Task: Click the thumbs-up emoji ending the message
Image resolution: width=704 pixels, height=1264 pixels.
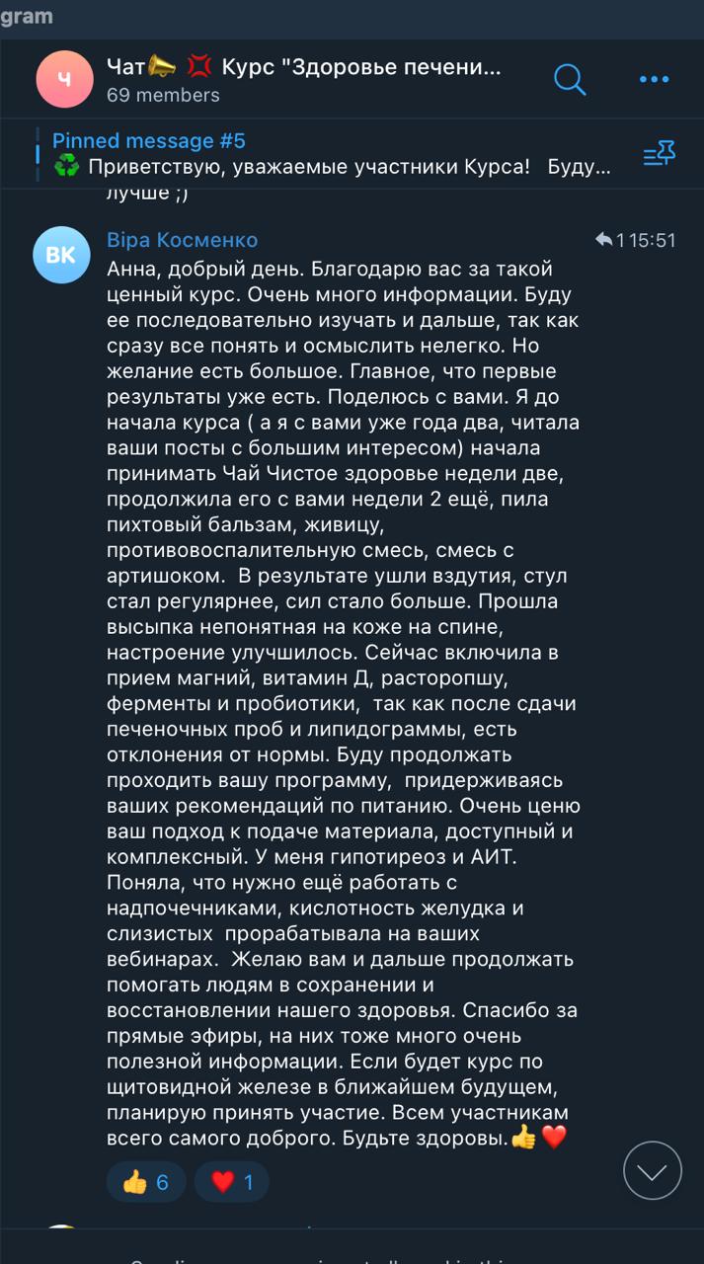Action: [523, 1138]
